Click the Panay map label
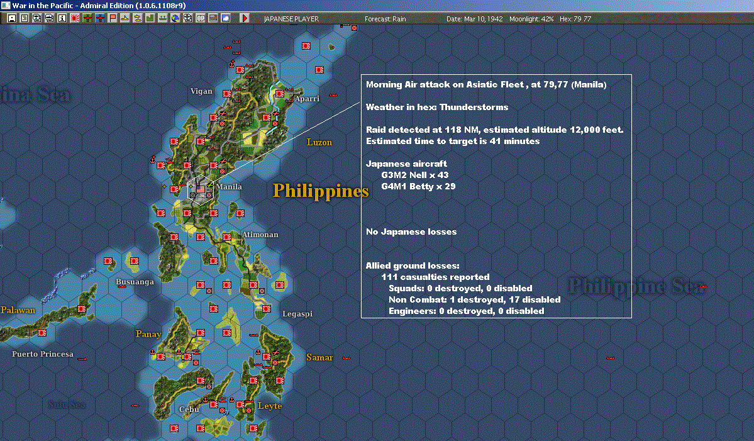This screenshot has width=754, height=441. coord(148,334)
